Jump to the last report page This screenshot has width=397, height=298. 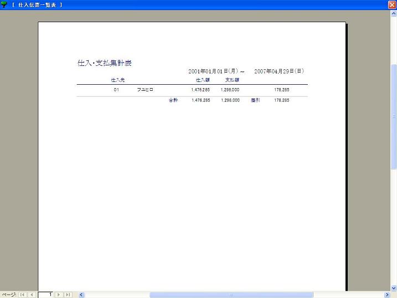pos(68,295)
